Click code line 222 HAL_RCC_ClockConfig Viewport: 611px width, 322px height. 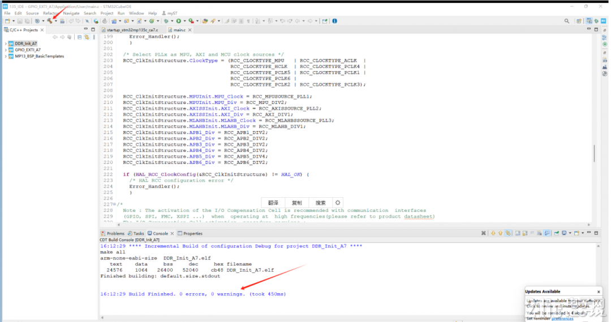(x=166, y=175)
